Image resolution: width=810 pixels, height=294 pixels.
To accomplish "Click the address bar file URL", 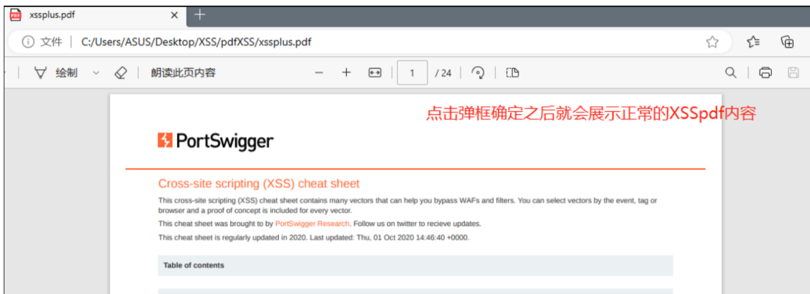I will [x=196, y=42].
